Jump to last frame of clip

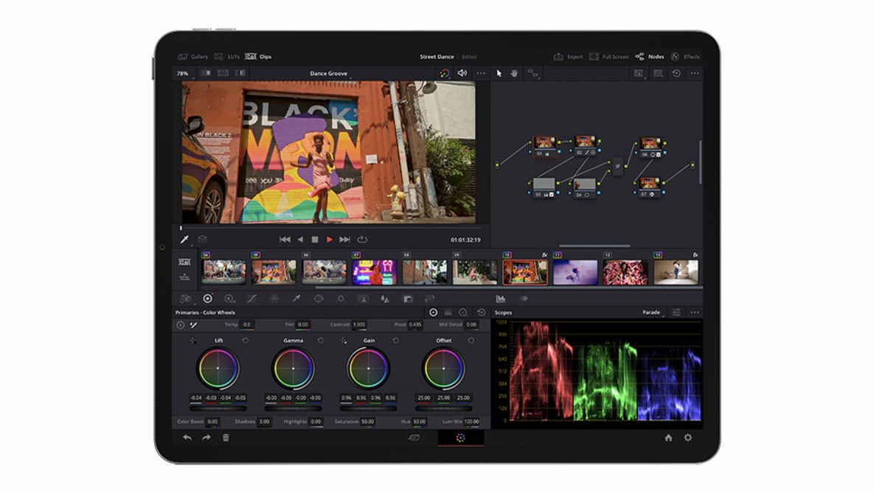point(344,240)
